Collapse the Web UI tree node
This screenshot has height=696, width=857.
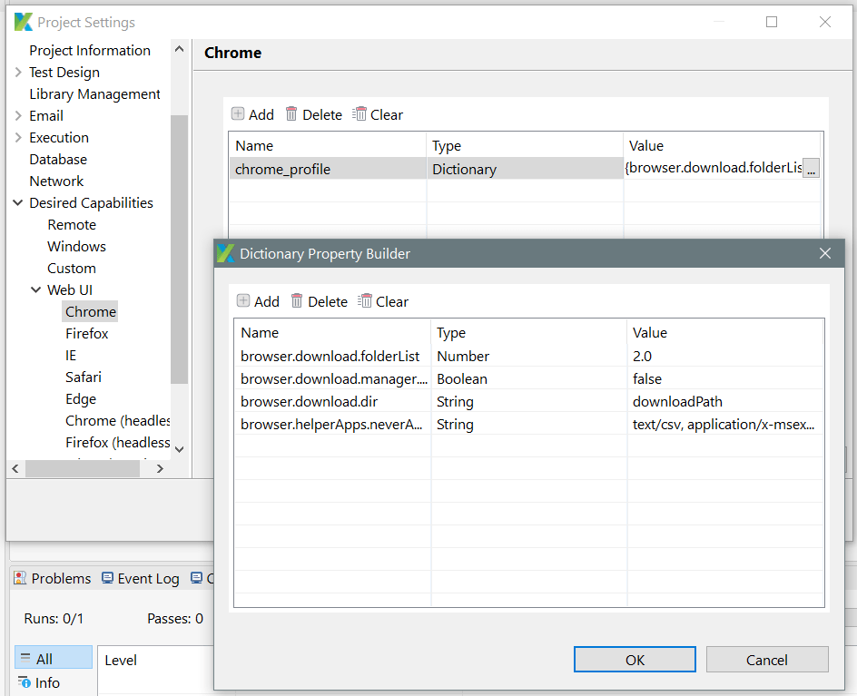point(35,289)
